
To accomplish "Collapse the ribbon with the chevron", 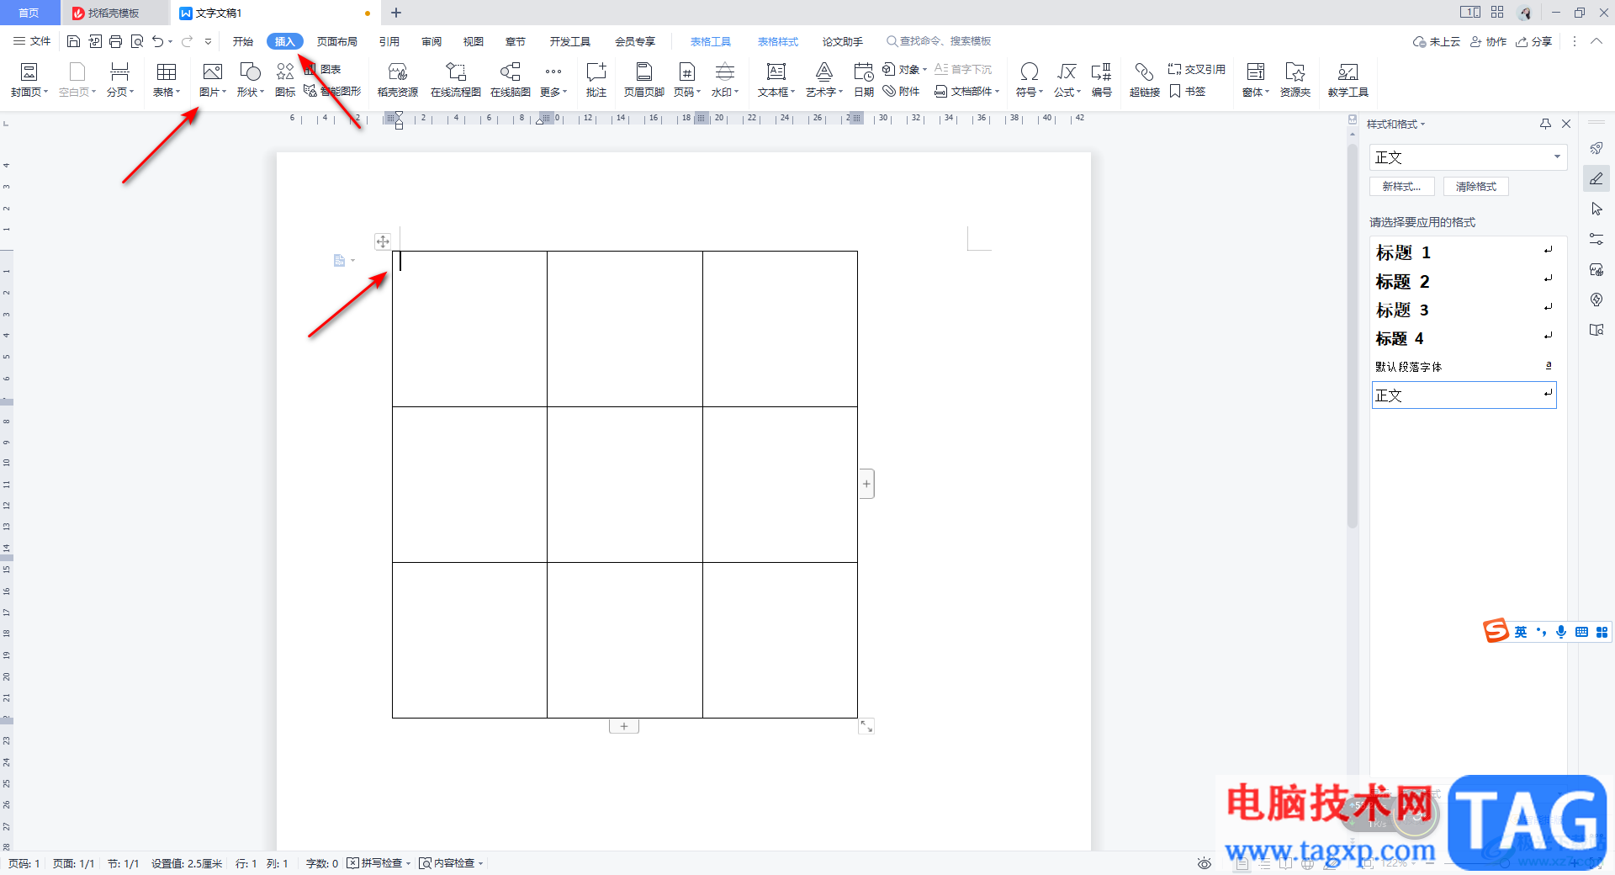I will [1596, 41].
